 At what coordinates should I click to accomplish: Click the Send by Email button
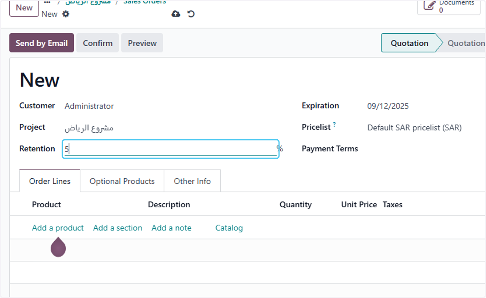pyautogui.click(x=42, y=43)
